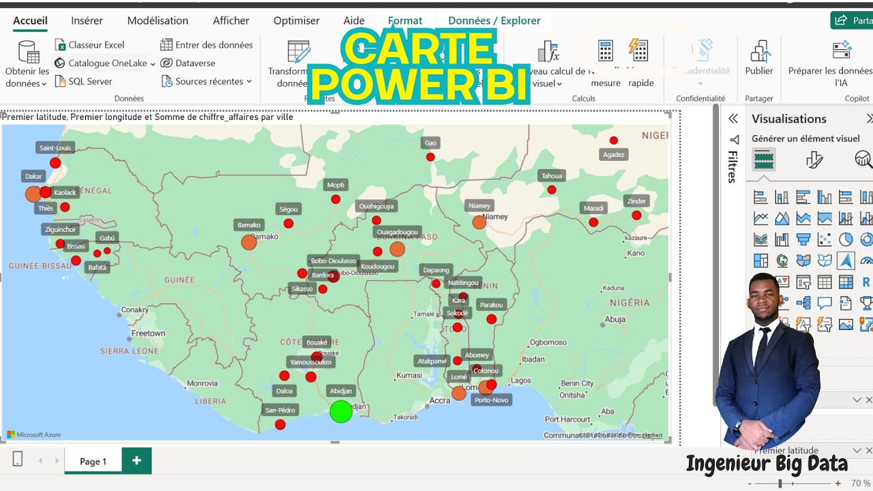Open the Optimiser ribbon tab
Screen dimensions: 873x491
coord(297,20)
